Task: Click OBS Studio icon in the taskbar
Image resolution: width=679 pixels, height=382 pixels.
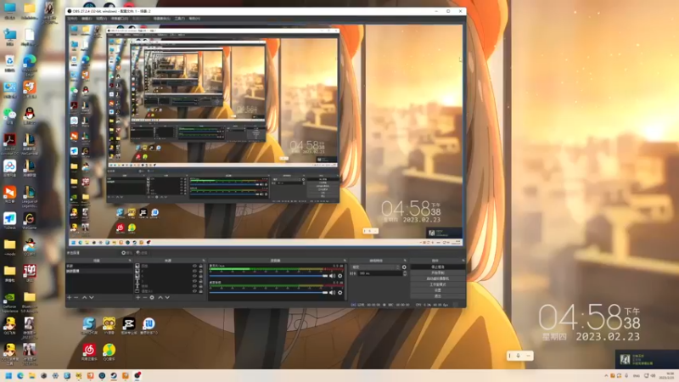Action: (137, 376)
